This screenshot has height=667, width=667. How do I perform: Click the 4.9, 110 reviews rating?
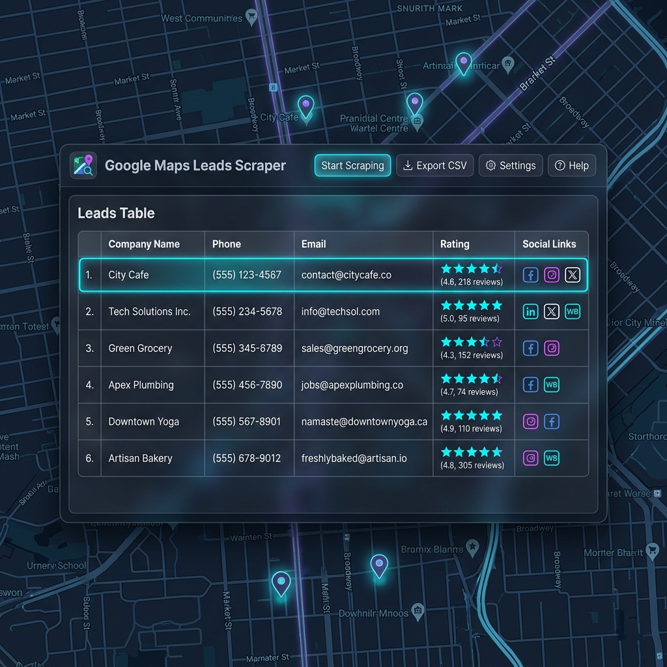pos(472,421)
